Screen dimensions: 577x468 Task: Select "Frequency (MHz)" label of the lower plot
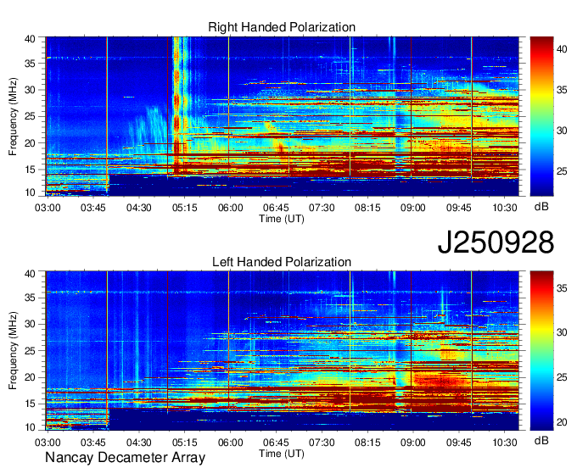click(14, 350)
